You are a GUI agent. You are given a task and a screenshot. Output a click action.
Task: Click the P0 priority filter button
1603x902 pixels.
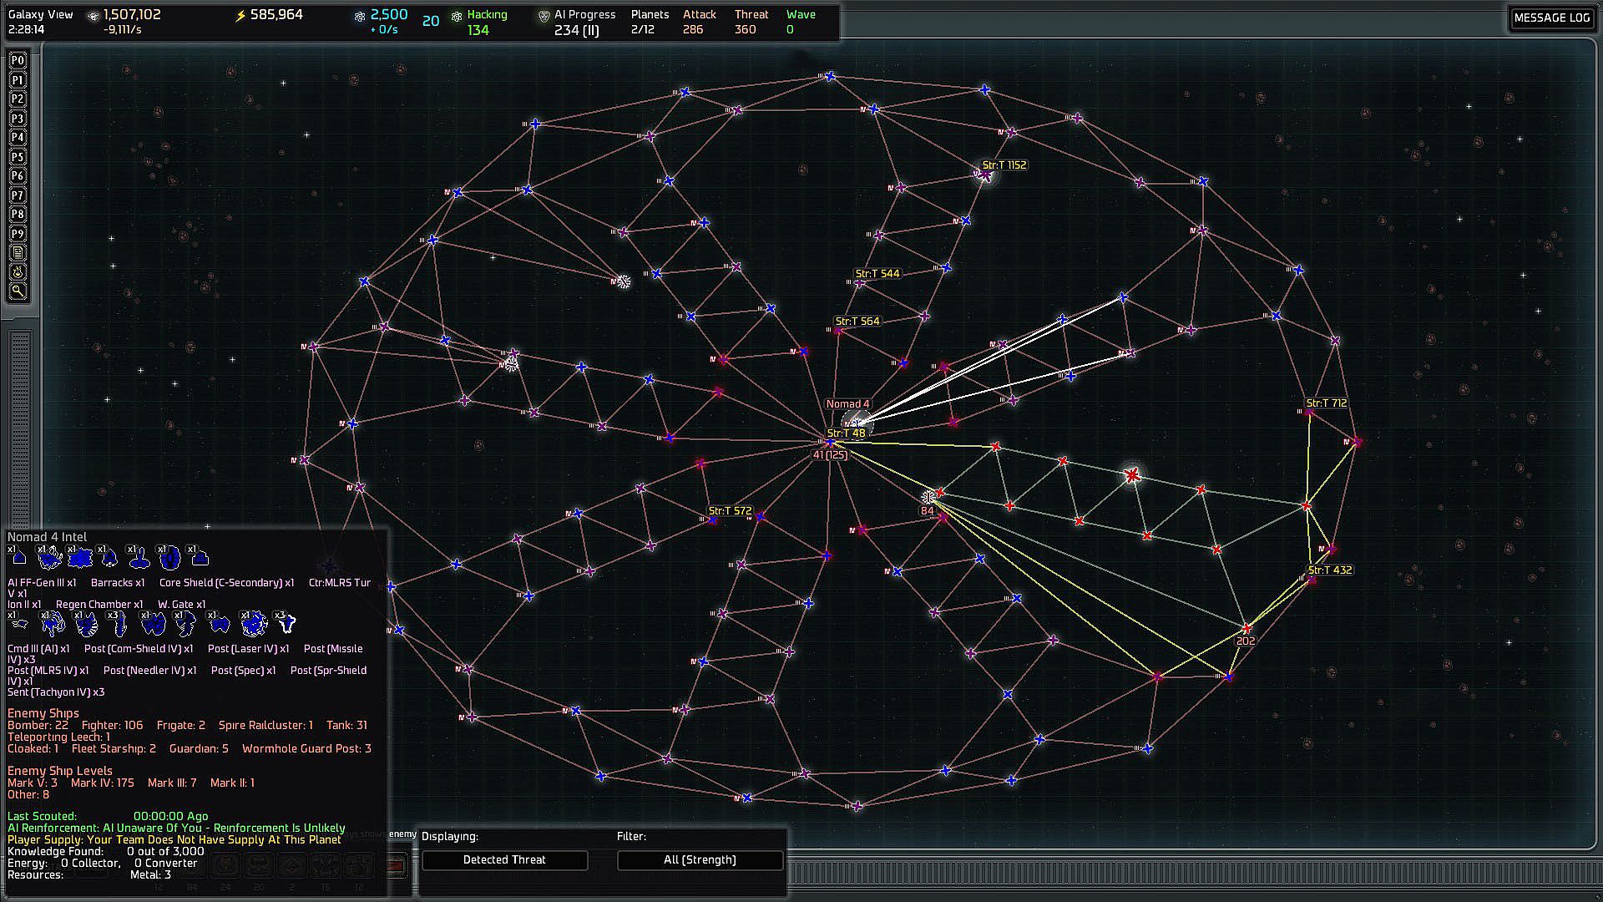tap(18, 61)
